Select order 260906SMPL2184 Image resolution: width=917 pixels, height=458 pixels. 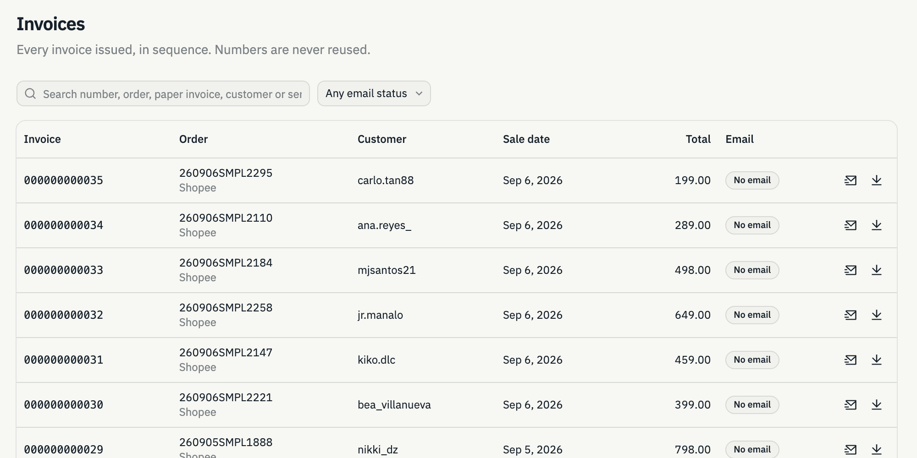click(x=226, y=263)
